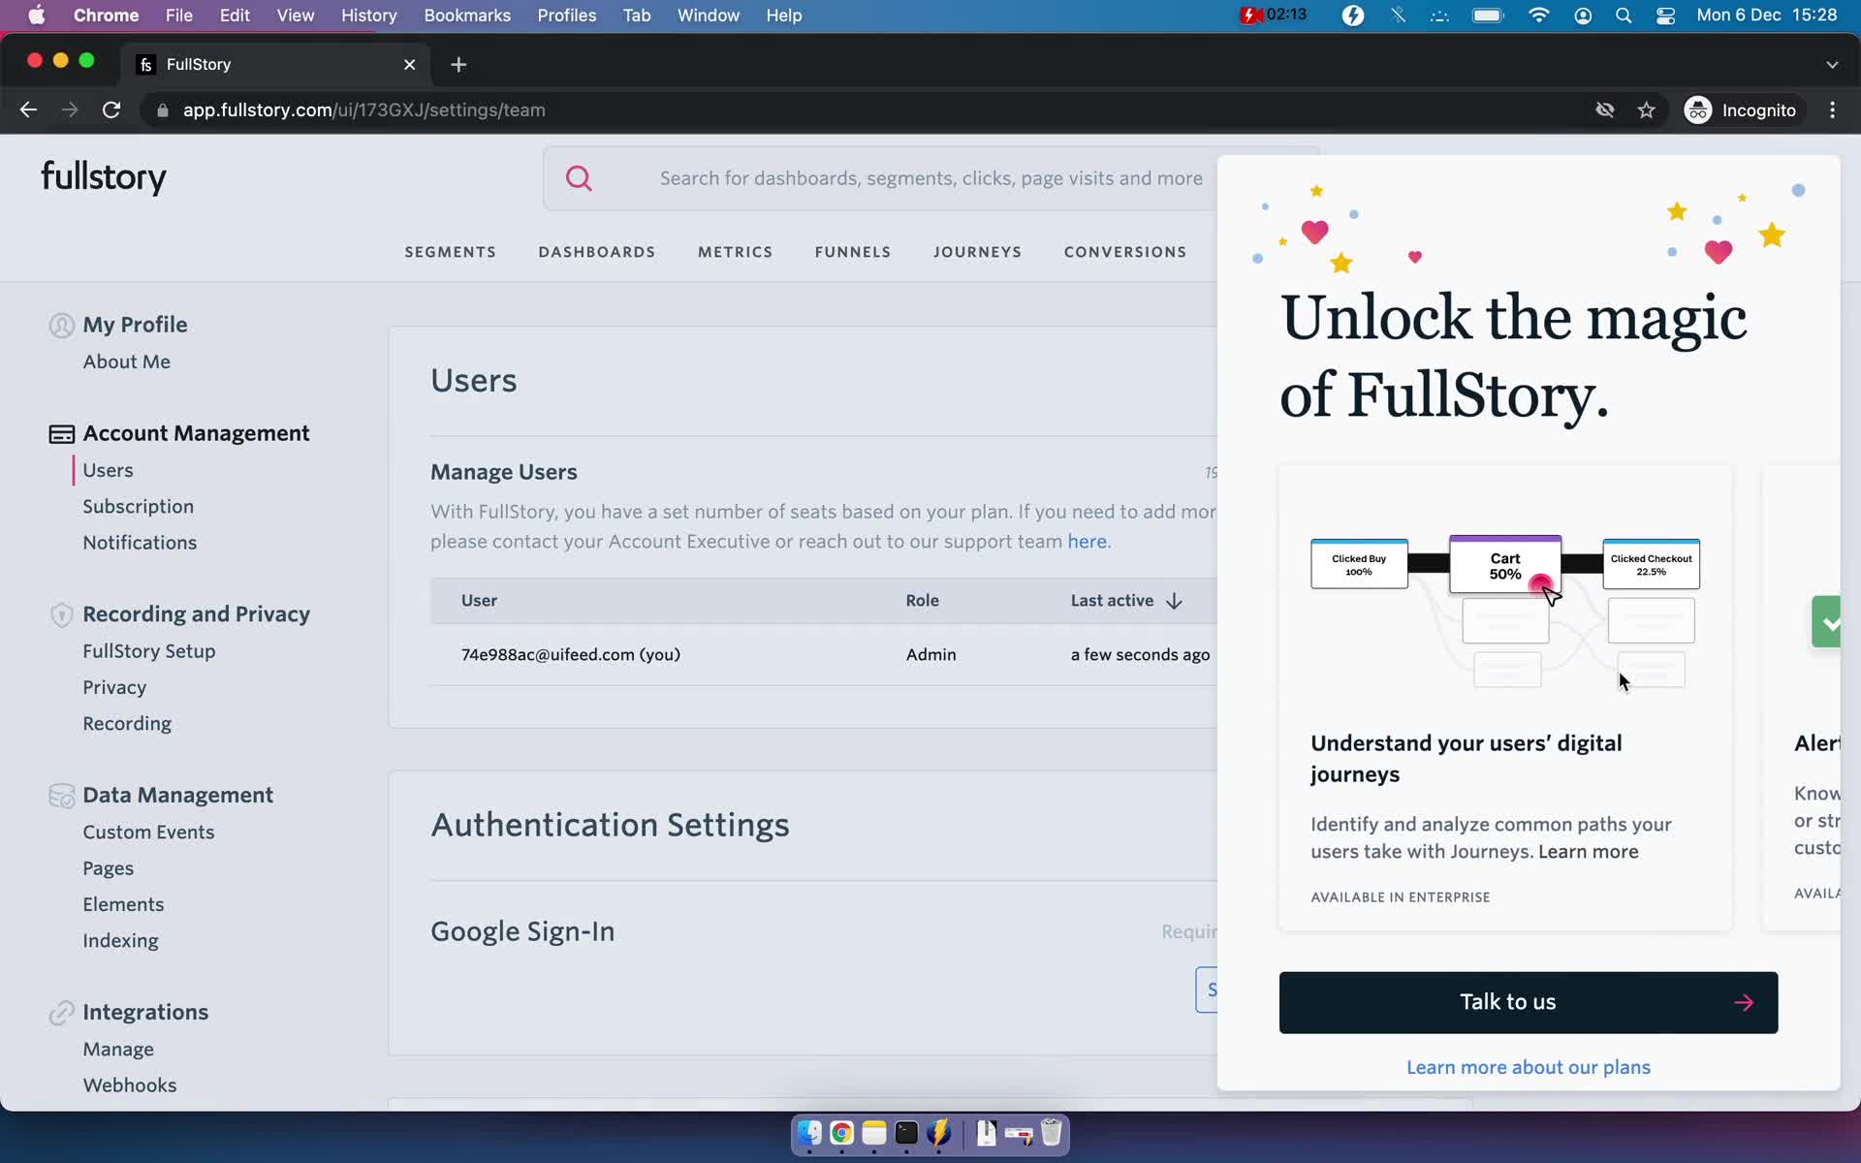The image size is (1861, 1163).
Task: Sort by Last active arrow icon
Action: pyautogui.click(x=1174, y=601)
